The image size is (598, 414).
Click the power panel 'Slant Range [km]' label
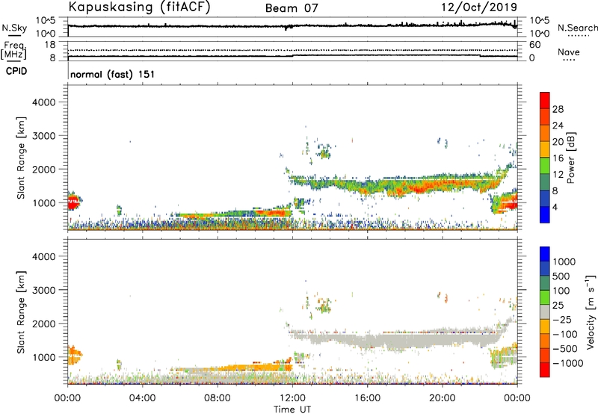21,158
